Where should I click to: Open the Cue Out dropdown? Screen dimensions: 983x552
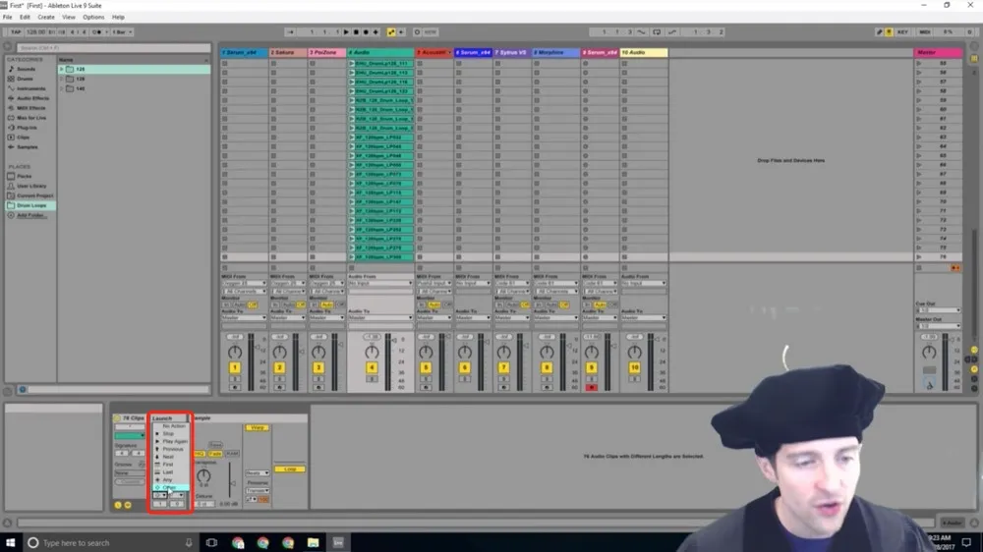coord(938,310)
